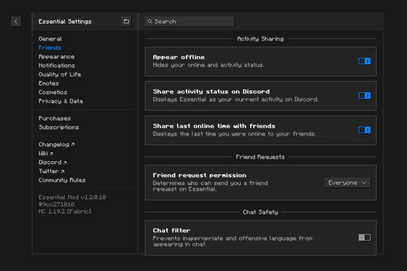This screenshot has height=271, width=407.
Task: Click the #9cc271010 build hash text
Action: (57, 204)
